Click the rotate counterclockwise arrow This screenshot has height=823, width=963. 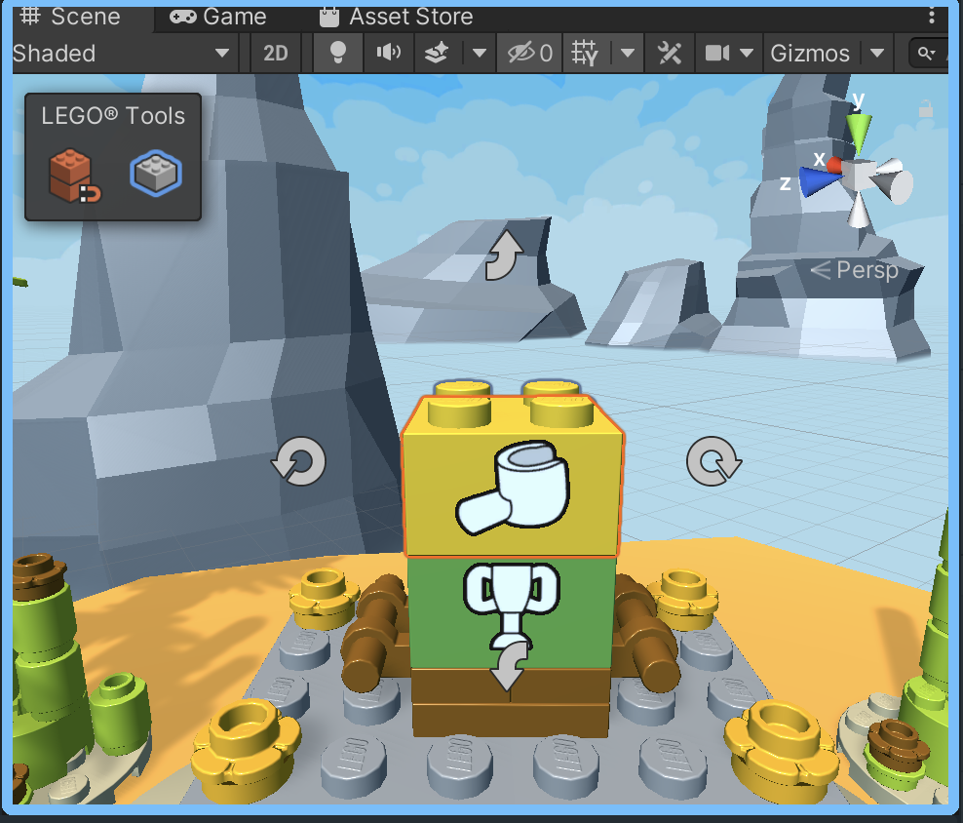pos(299,461)
